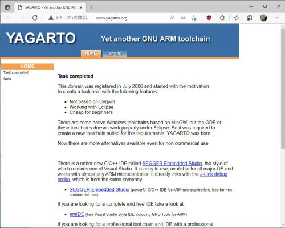Go forward to the next page

coord(22,18)
